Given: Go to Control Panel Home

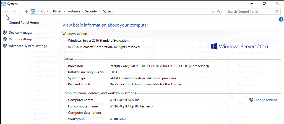Looking at the screenshot, I should pyautogui.click(x=24, y=23).
